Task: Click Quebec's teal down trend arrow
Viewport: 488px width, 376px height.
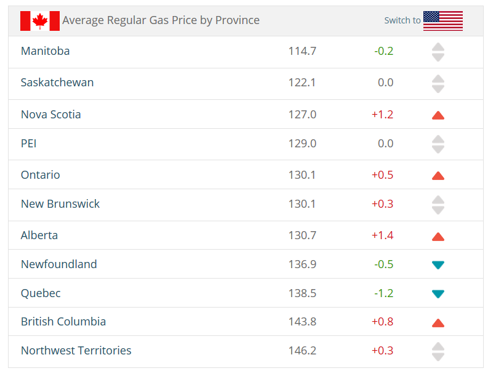Action: (x=438, y=294)
